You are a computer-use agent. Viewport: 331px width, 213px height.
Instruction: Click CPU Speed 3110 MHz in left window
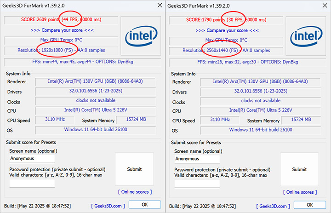coord(55,120)
